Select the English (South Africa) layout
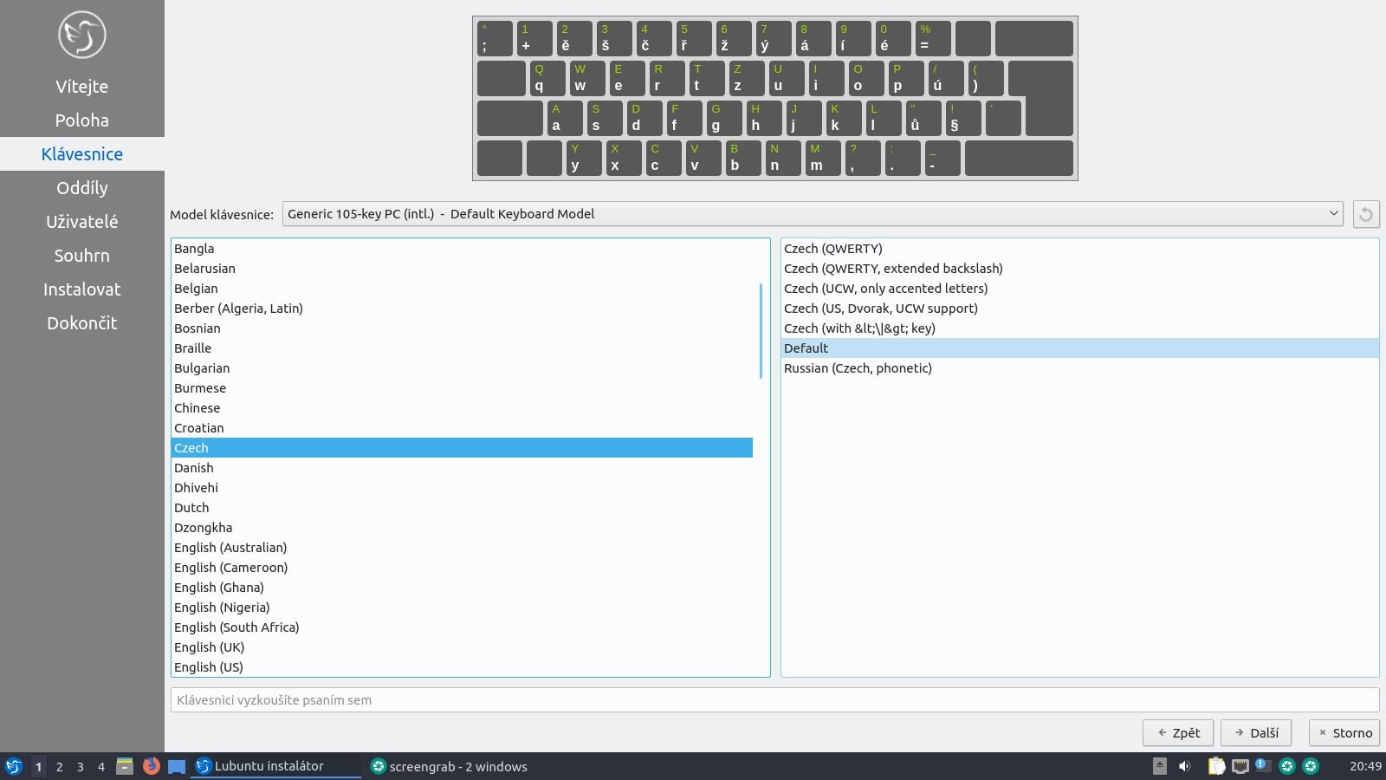The width and height of the screenshot is (1386, 780). [462, 627]
